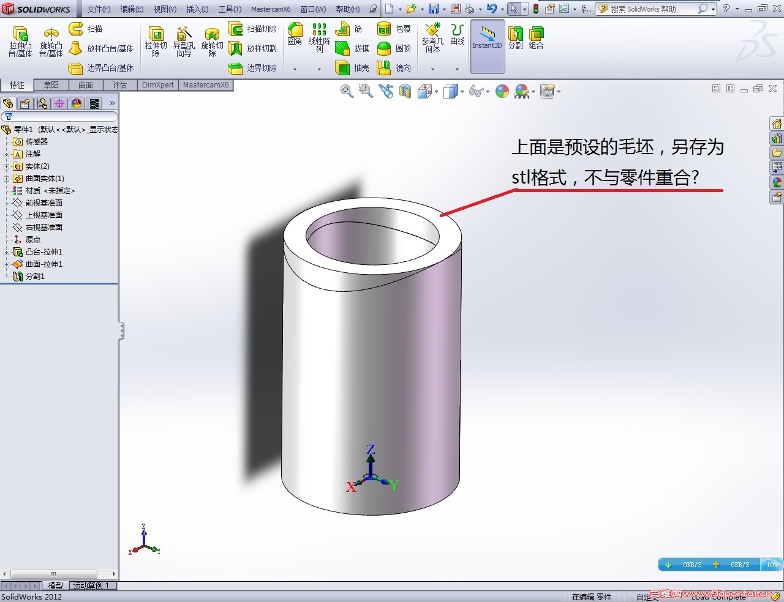The height and width of the screenshot is (602, 784).
Task: Activate the 拉伸切除 extruded cut tool
Action: coord(156,41)
